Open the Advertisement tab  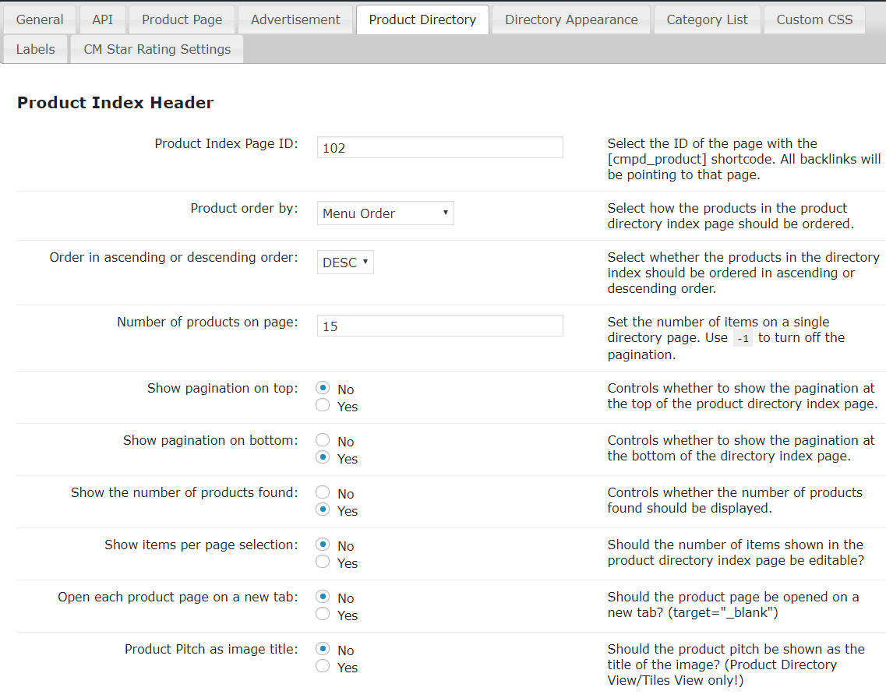295,19
